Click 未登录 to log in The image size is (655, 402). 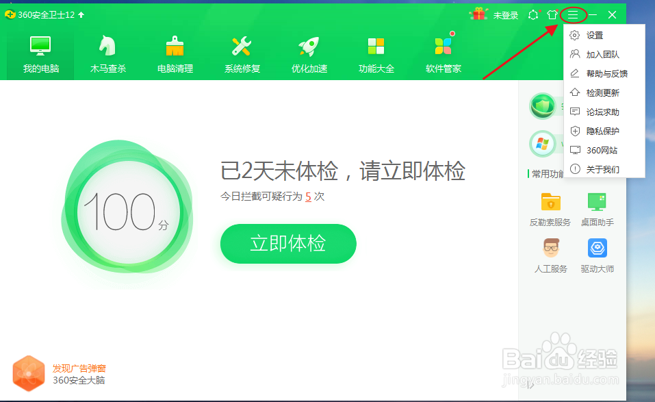coord(506,16)
